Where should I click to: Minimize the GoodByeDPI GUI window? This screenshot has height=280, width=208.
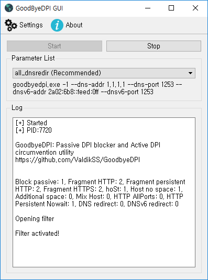click(x=148, y=8)
